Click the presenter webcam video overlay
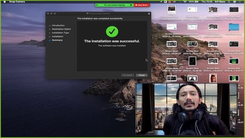 pyautogui.click(x=186, y=109)
